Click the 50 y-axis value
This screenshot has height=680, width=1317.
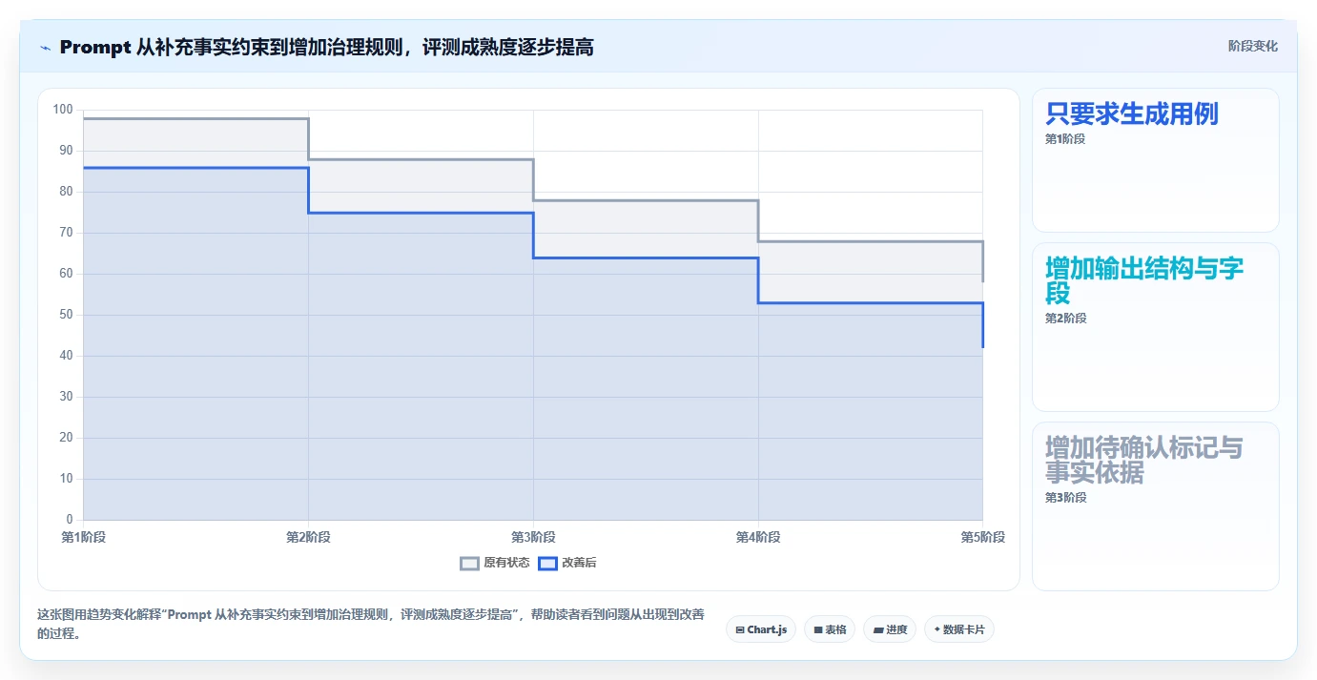click(x=66, y=315)
